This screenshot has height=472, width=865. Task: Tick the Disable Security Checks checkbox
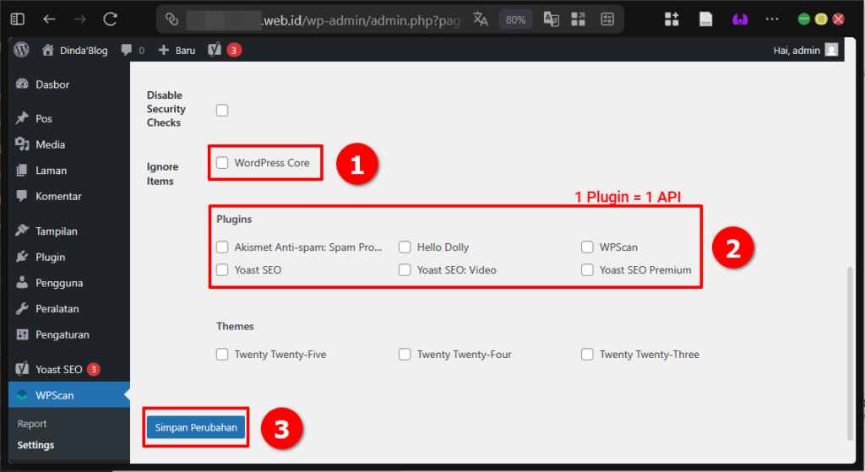tap(222, 110)
